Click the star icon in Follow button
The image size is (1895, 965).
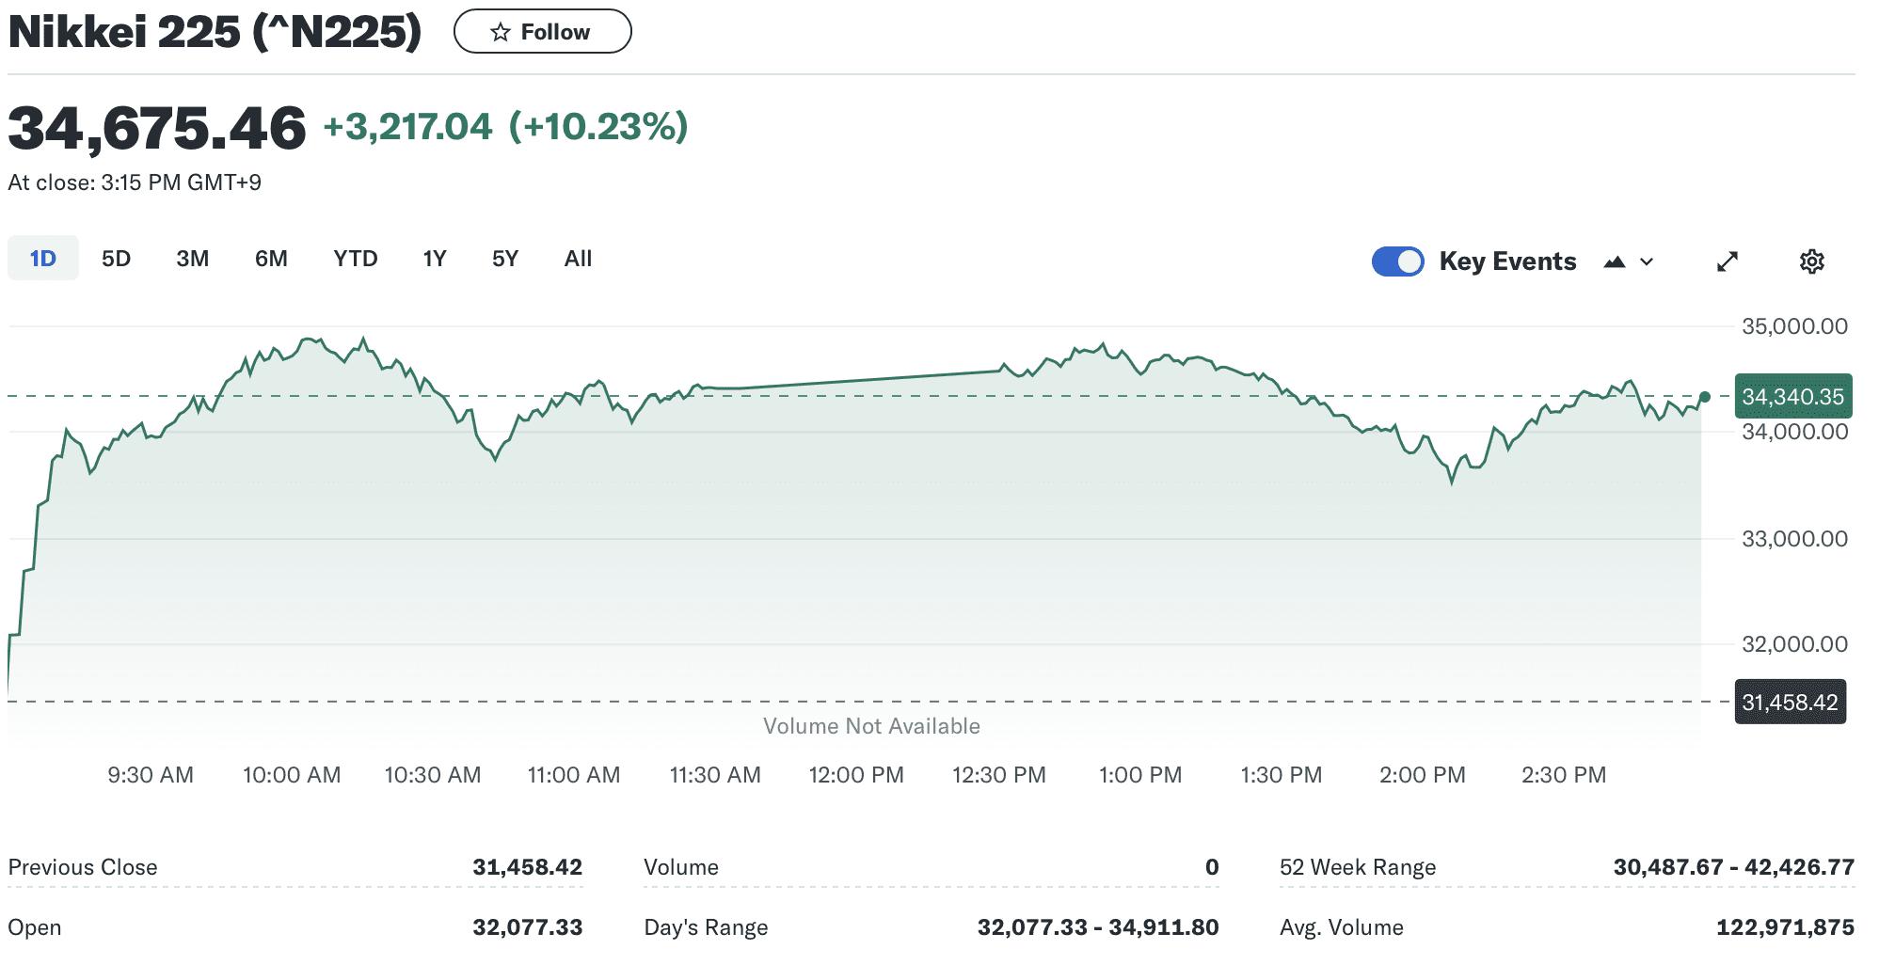point(501,33)
